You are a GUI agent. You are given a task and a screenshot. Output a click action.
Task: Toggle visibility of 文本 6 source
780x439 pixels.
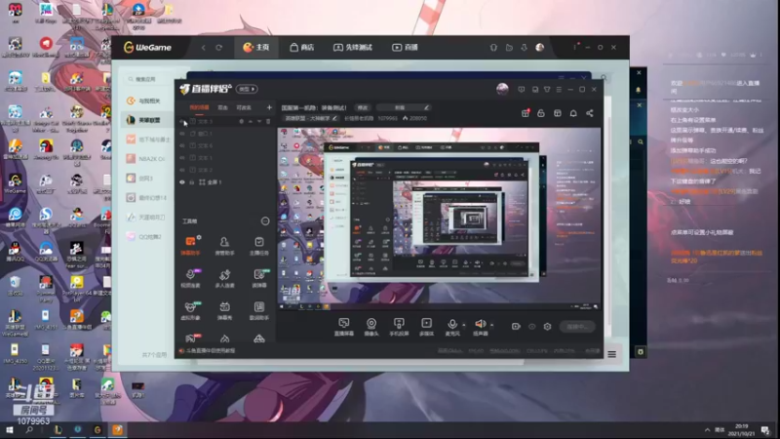tap(182, 145)
